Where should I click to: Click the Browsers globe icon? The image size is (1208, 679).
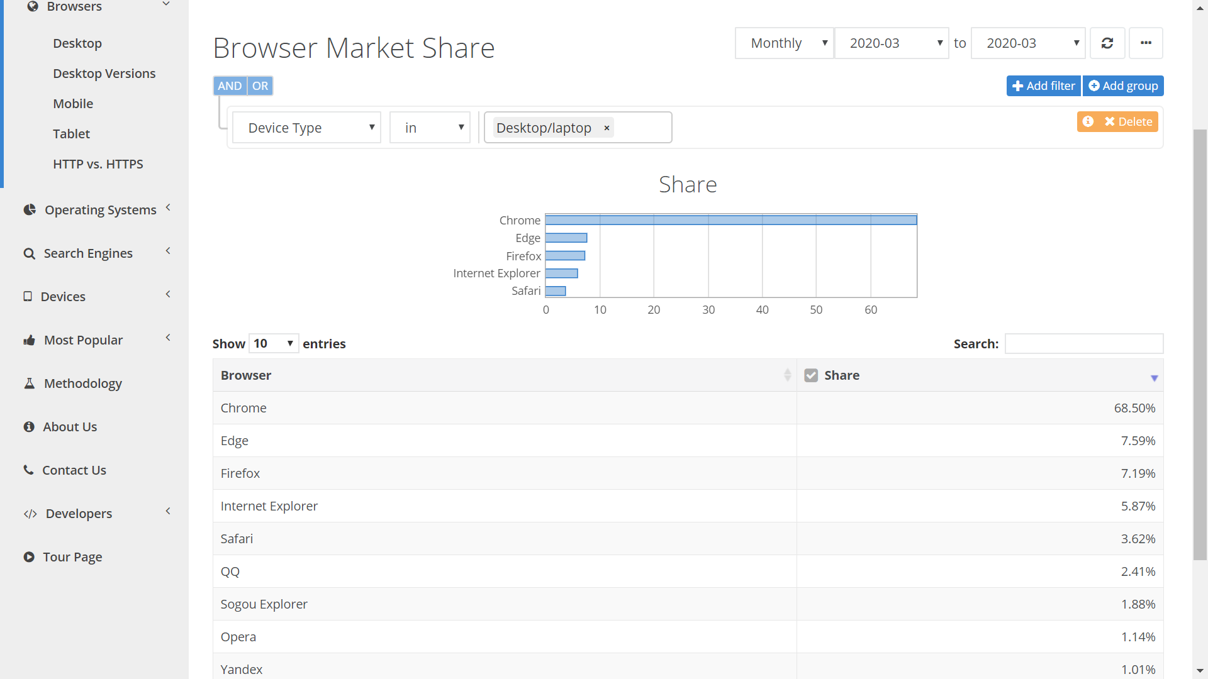click(x=33, y=6)
